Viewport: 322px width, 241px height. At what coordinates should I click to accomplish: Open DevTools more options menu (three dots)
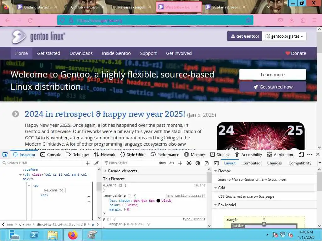point(310,154)
